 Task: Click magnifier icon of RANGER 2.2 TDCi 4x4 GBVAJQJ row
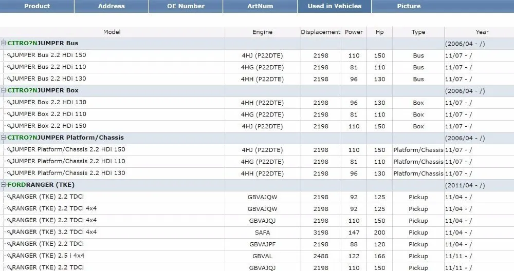(9, 220)
